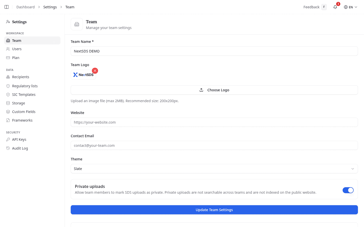The height and width of the screenshot is (227, 364).
Task: Select Frameworks in the sidebar
Action: [x=32, y=120]
